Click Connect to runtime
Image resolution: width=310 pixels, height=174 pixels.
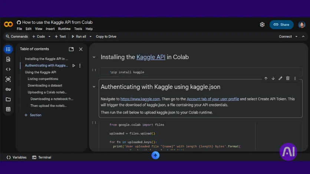285,37
